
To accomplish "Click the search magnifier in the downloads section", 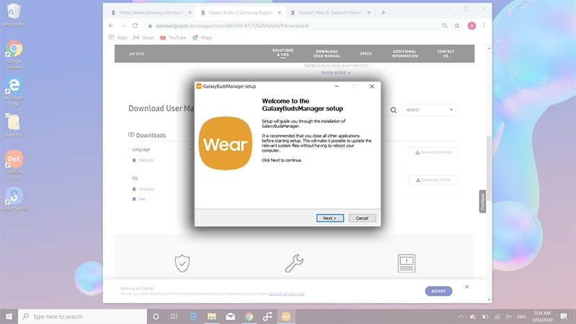I will click(x=394, y=111).
